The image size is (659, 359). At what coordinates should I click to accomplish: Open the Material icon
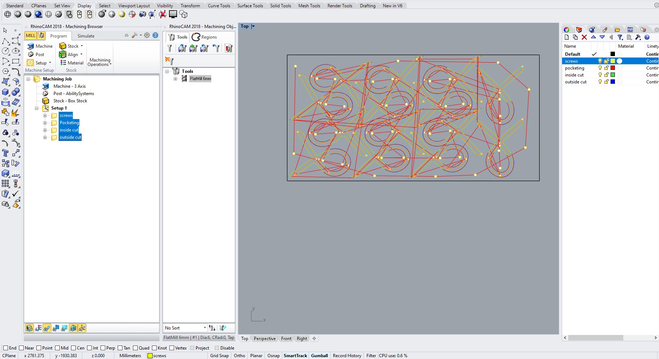[x=63, y=63]
